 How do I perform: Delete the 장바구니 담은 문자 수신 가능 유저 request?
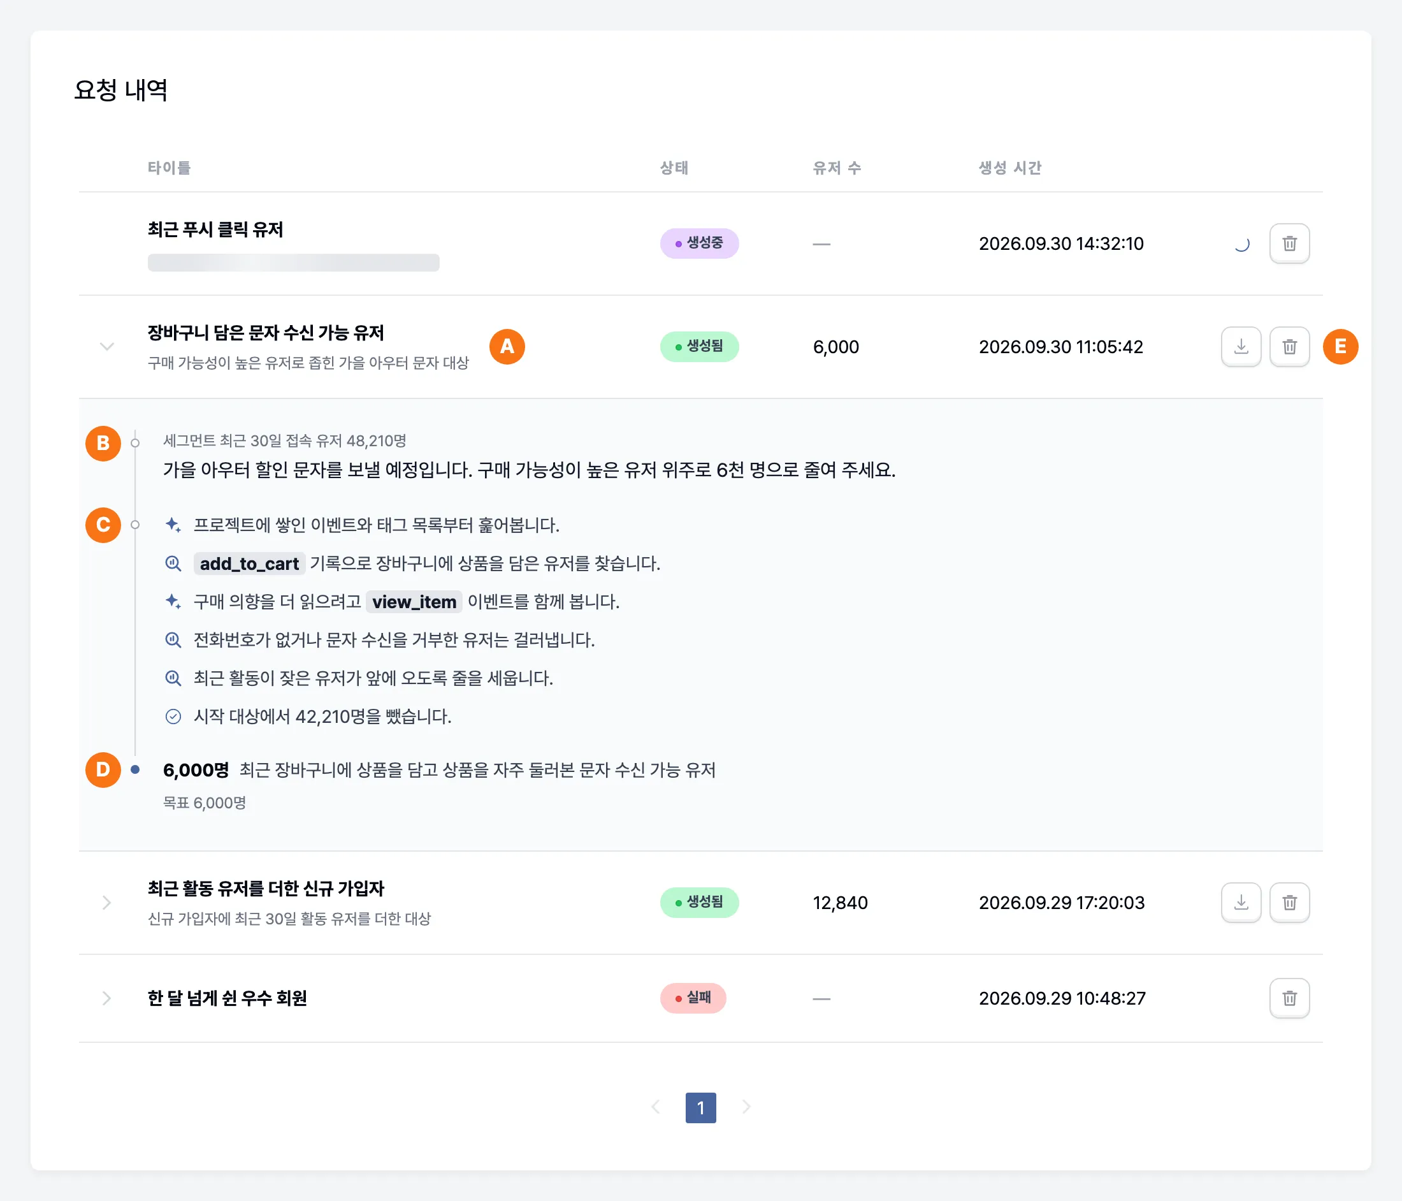click(x=1289, y=347)
